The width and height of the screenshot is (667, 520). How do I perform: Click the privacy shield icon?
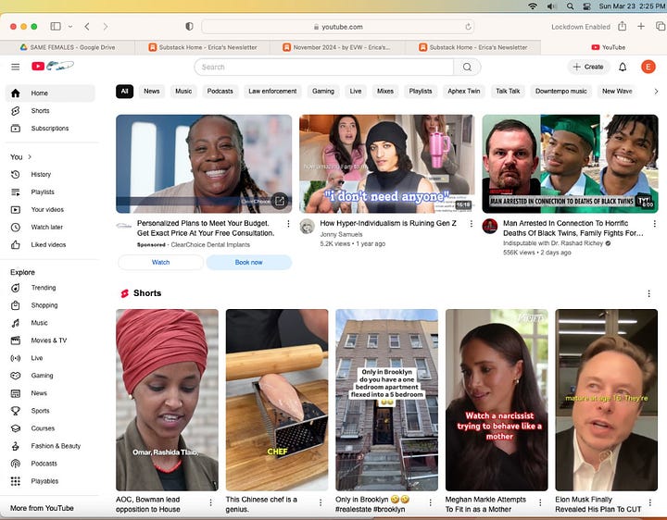coord(189,26)
